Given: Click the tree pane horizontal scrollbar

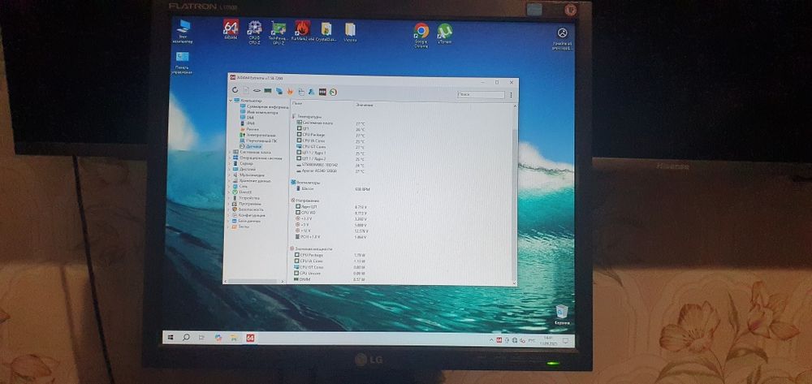Looking at the screenshot, I should (x=254, y=281).
